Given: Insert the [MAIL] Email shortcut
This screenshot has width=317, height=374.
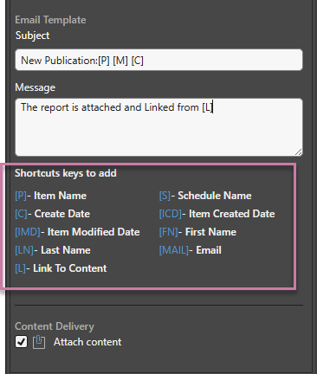Looking at the screenshot, I should click(x=190, y=250).
